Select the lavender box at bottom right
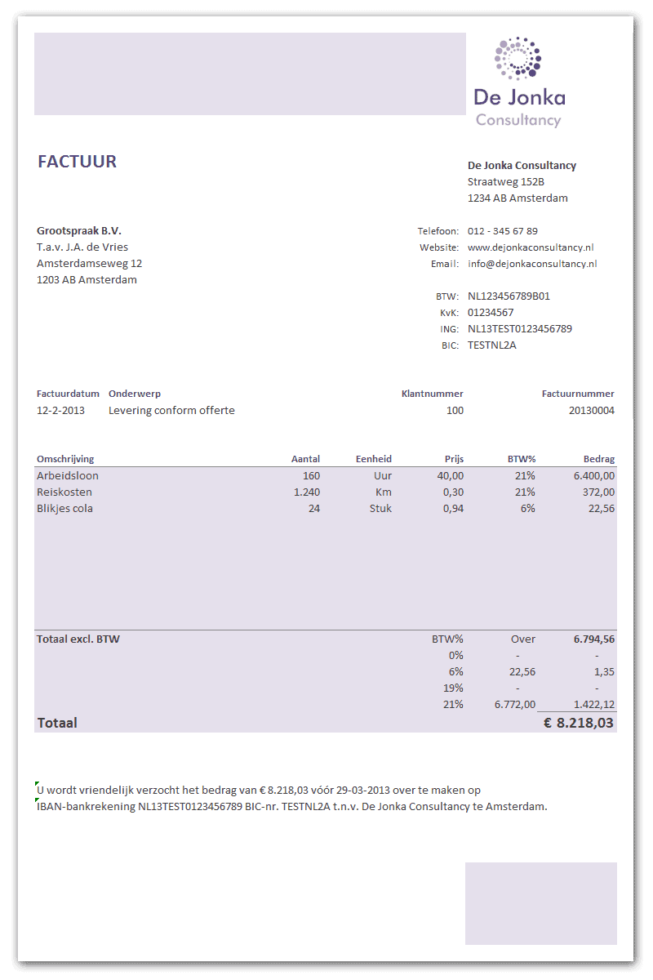653x980 pixels. tap(540, 902)
